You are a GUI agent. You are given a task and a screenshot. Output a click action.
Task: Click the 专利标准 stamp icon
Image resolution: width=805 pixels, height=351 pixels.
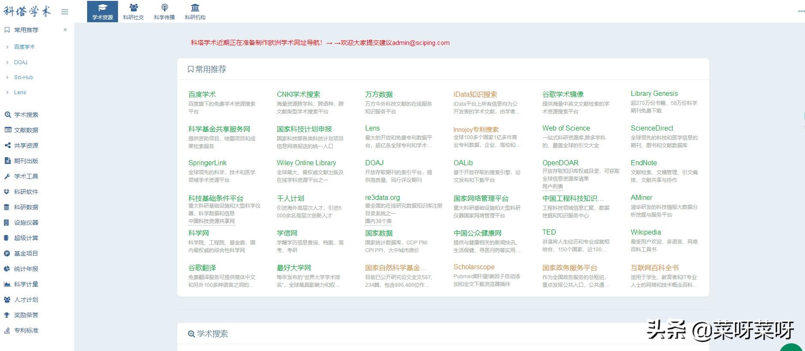(x=7, y=330)
